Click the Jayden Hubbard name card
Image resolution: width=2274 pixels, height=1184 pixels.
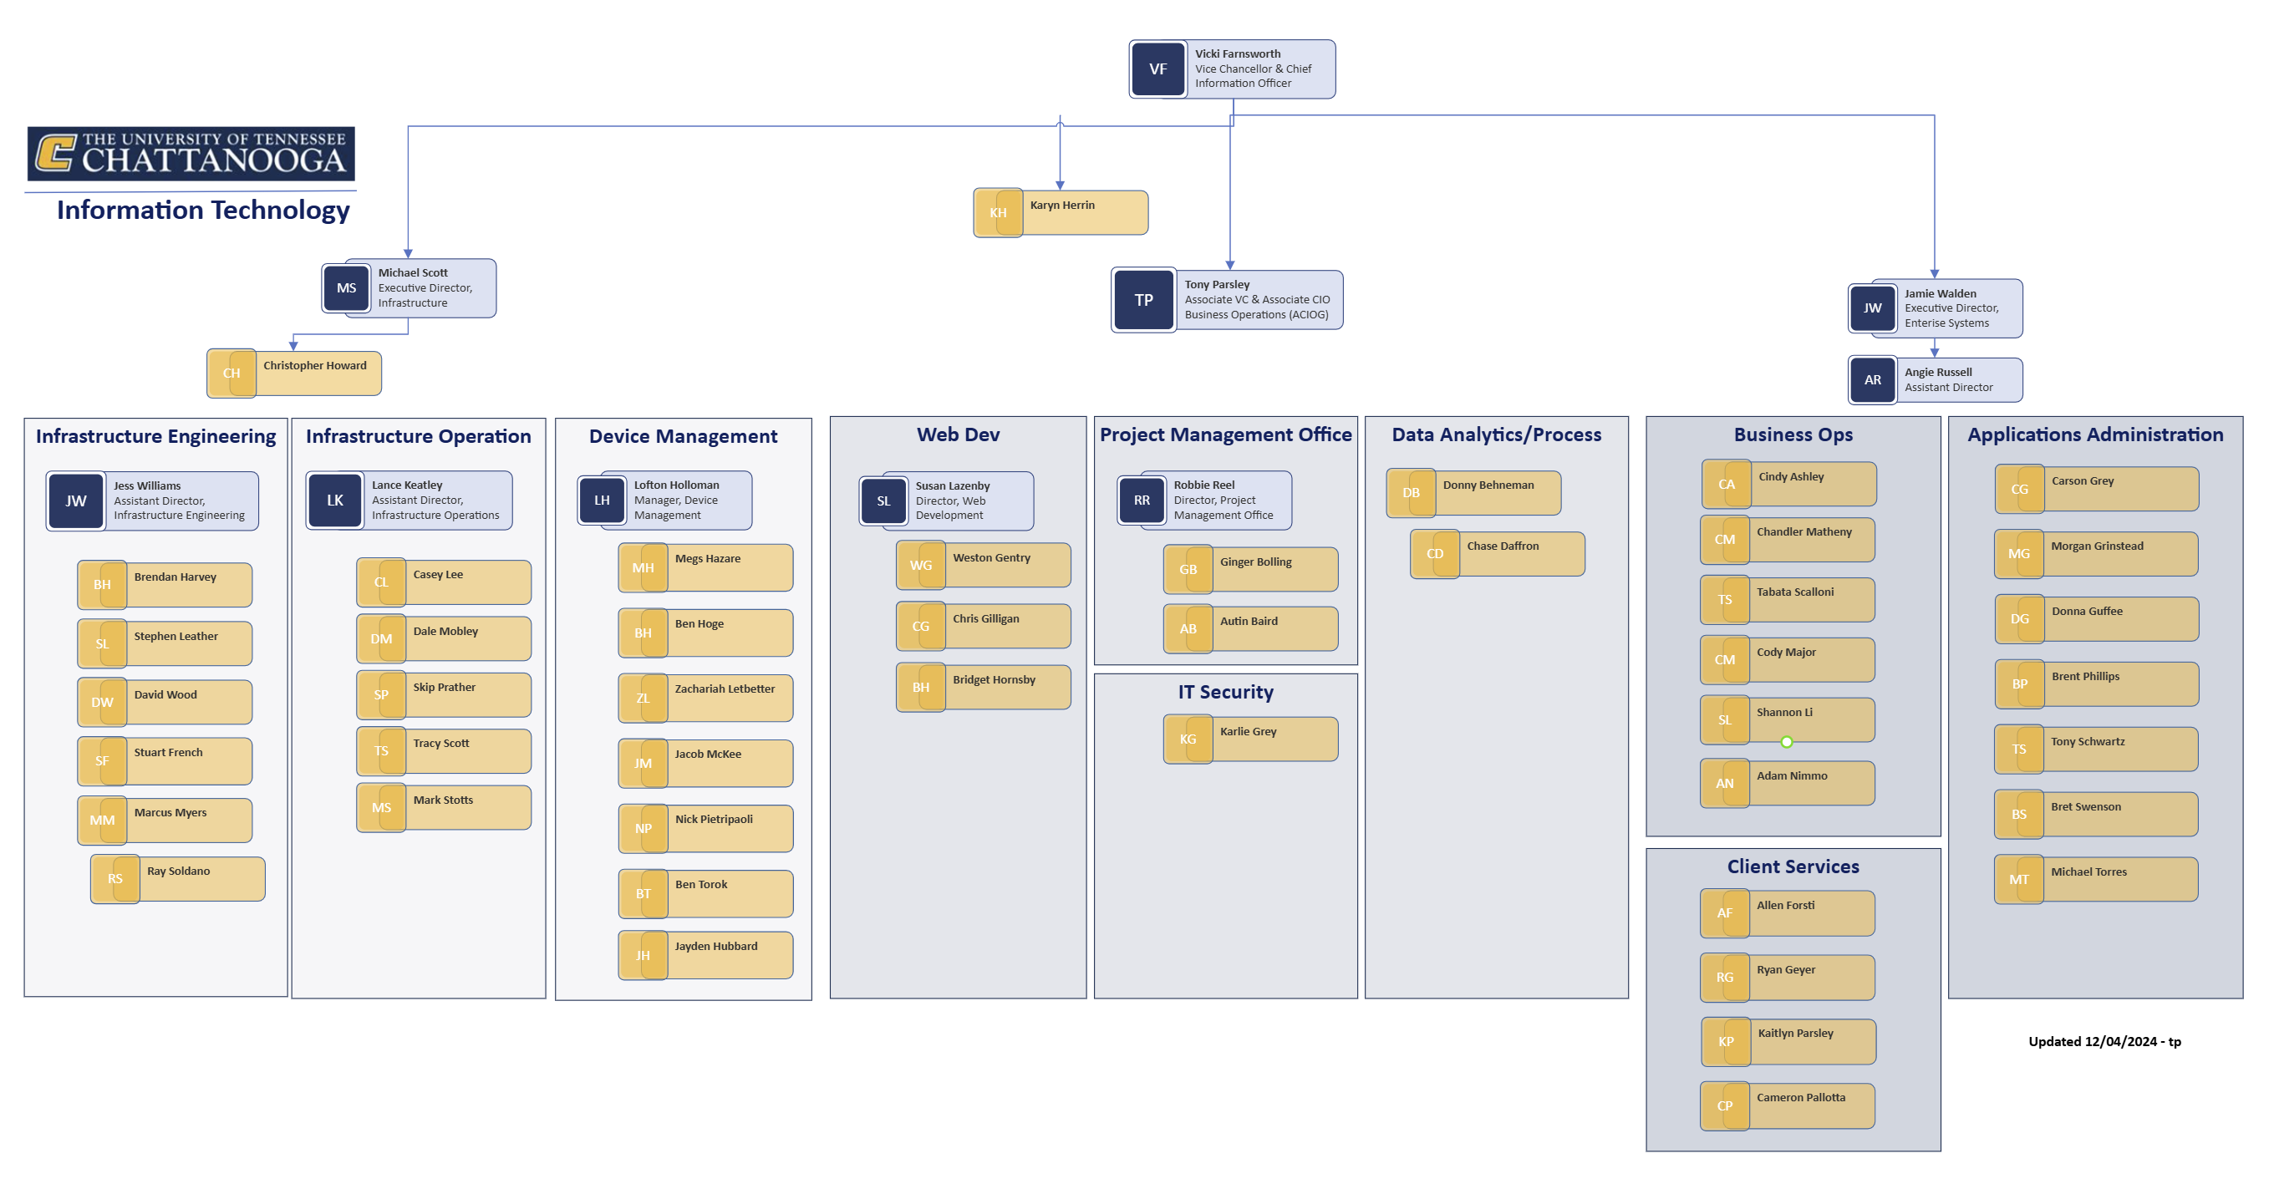click(706, 955)
